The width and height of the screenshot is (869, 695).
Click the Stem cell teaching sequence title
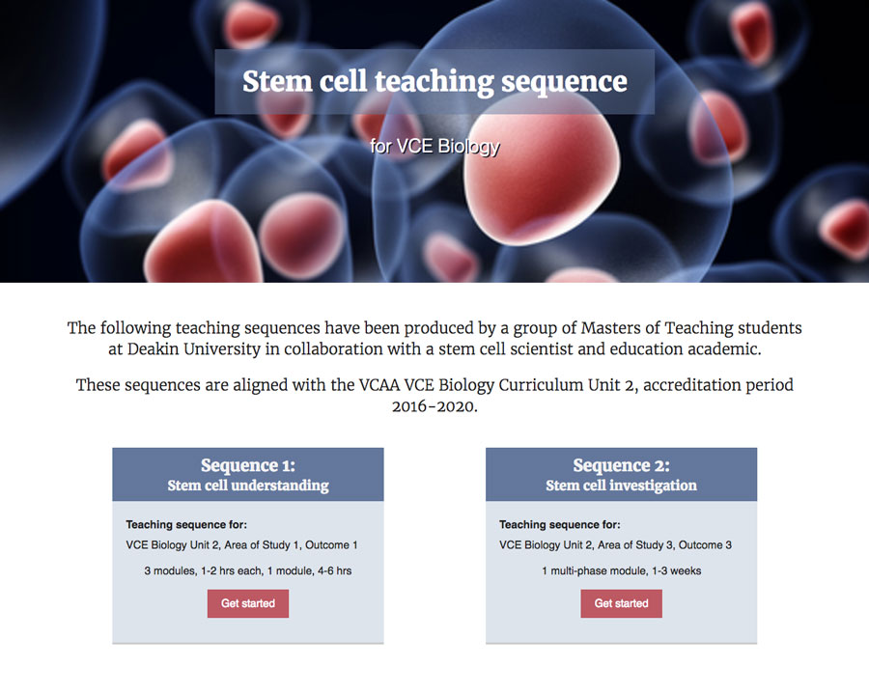[434, 82]
